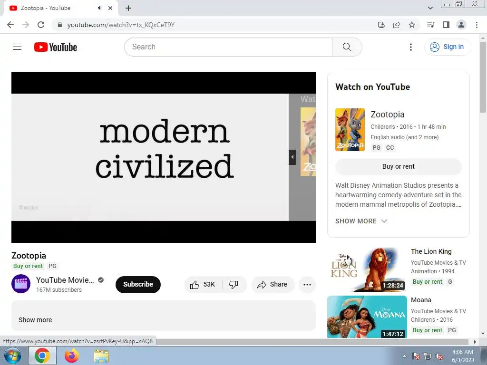Screen dimensions: 487x365
Task: Click the Zootopia poster thumbnail in the sidebar
Action: (x=350, y=130)
